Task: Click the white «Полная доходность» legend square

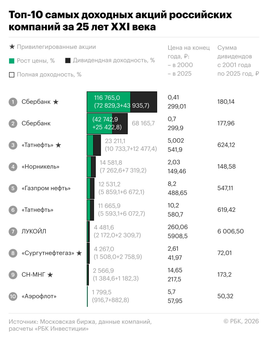Action: (12, 75)
